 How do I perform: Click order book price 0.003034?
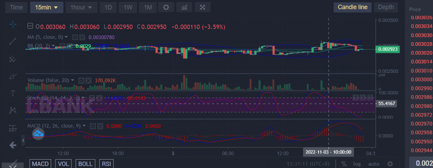pos(422,27)
